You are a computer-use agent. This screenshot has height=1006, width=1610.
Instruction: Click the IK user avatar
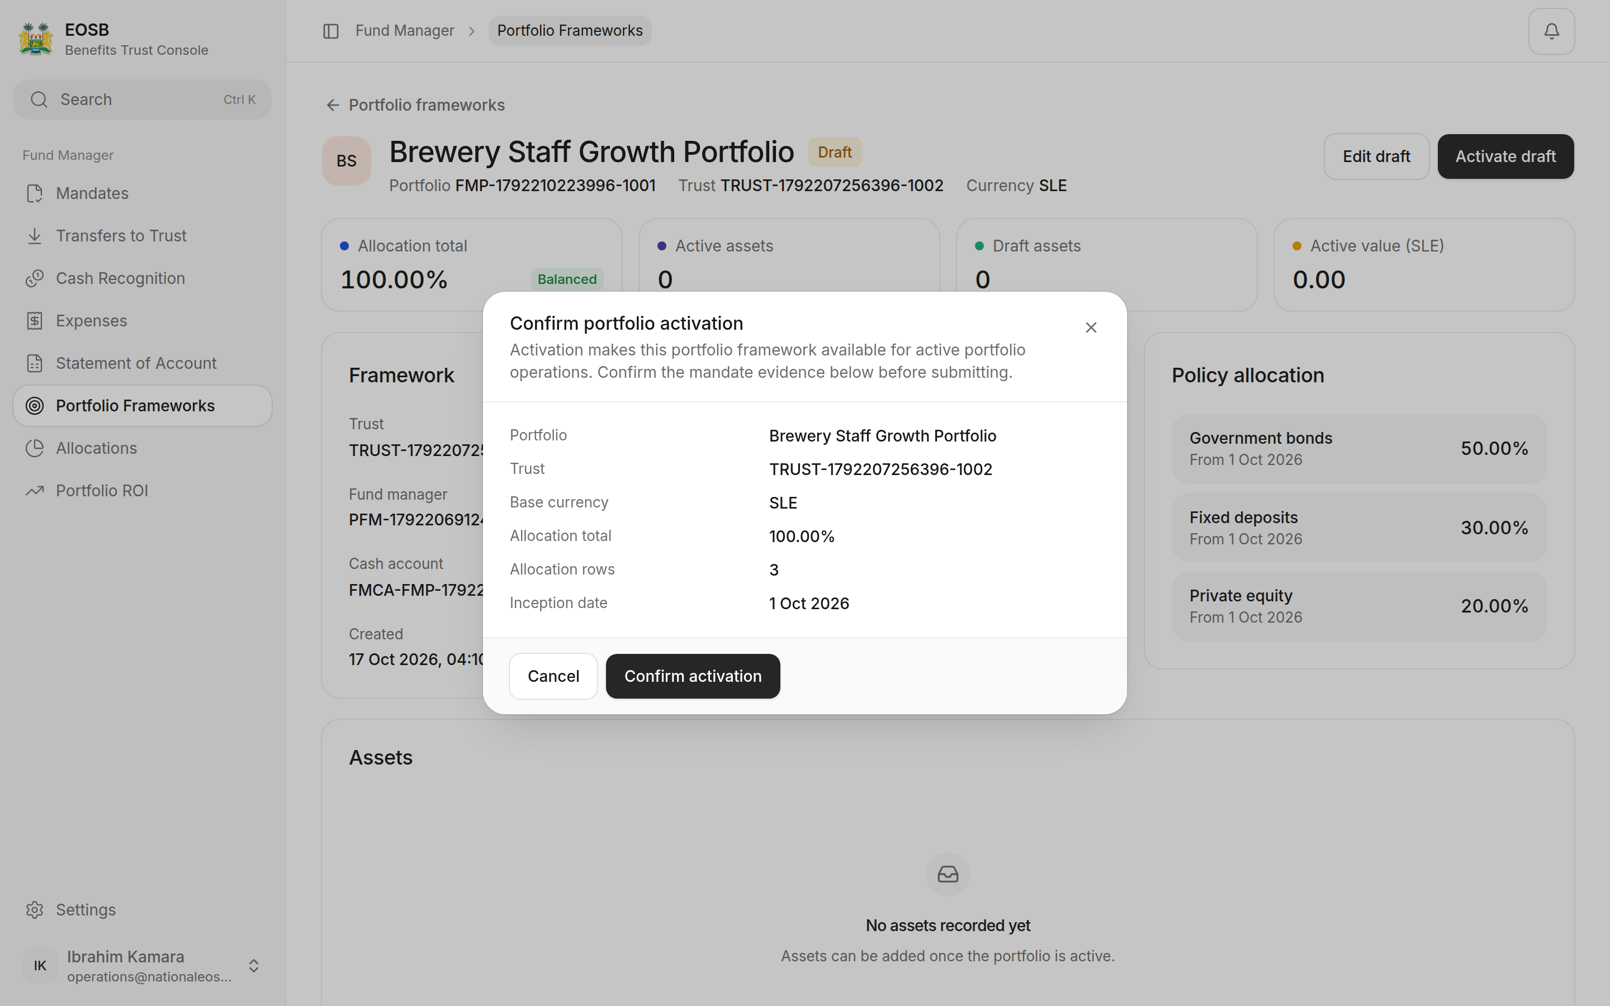point(40,965)
